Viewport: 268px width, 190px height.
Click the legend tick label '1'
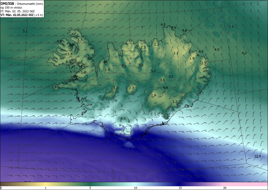coord(46,188)
